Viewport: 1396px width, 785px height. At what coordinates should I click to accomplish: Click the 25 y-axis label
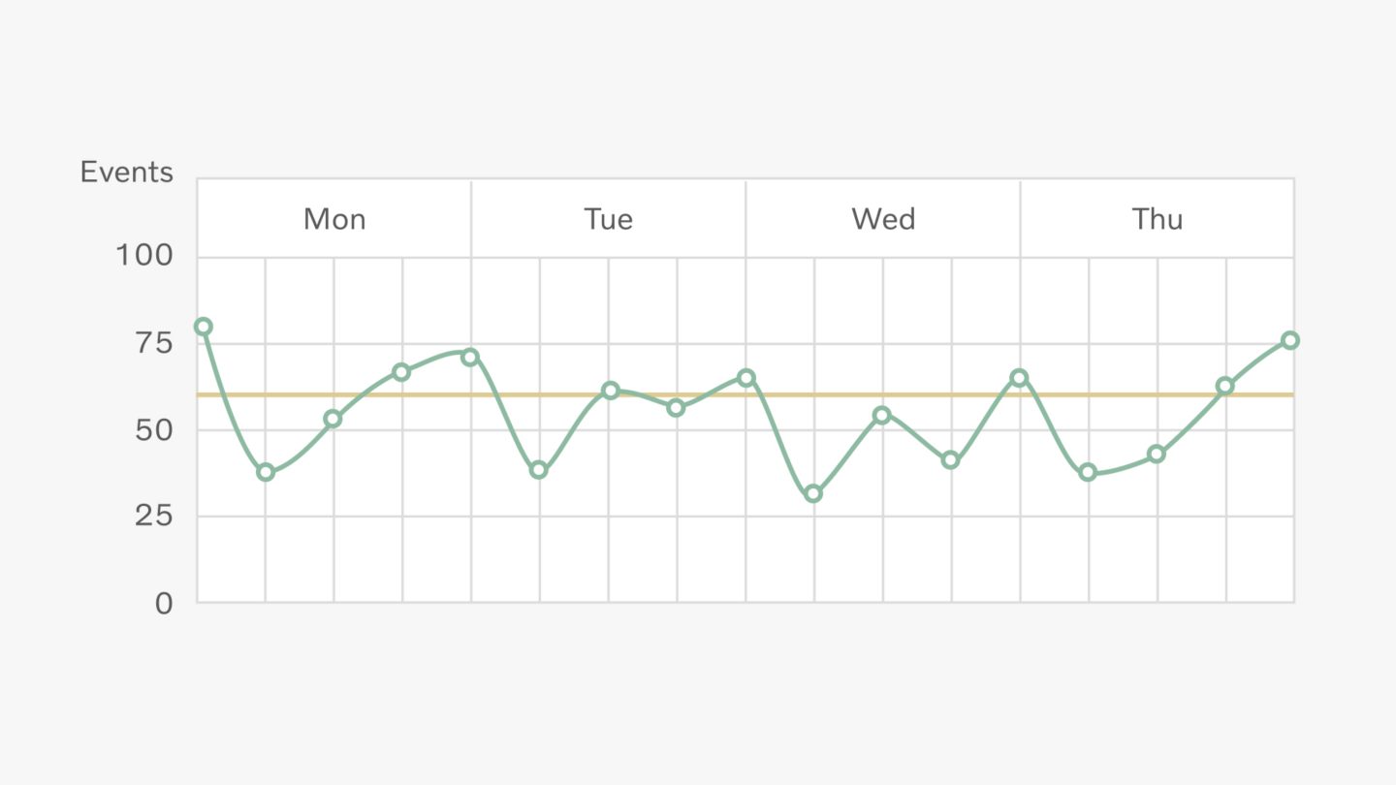[153, 517]
